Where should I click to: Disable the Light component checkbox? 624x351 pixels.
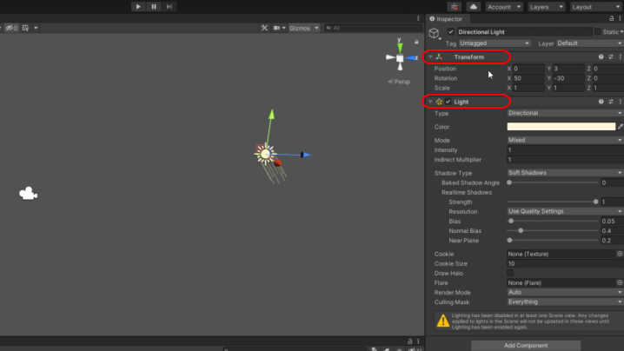(x=448, y=102)
